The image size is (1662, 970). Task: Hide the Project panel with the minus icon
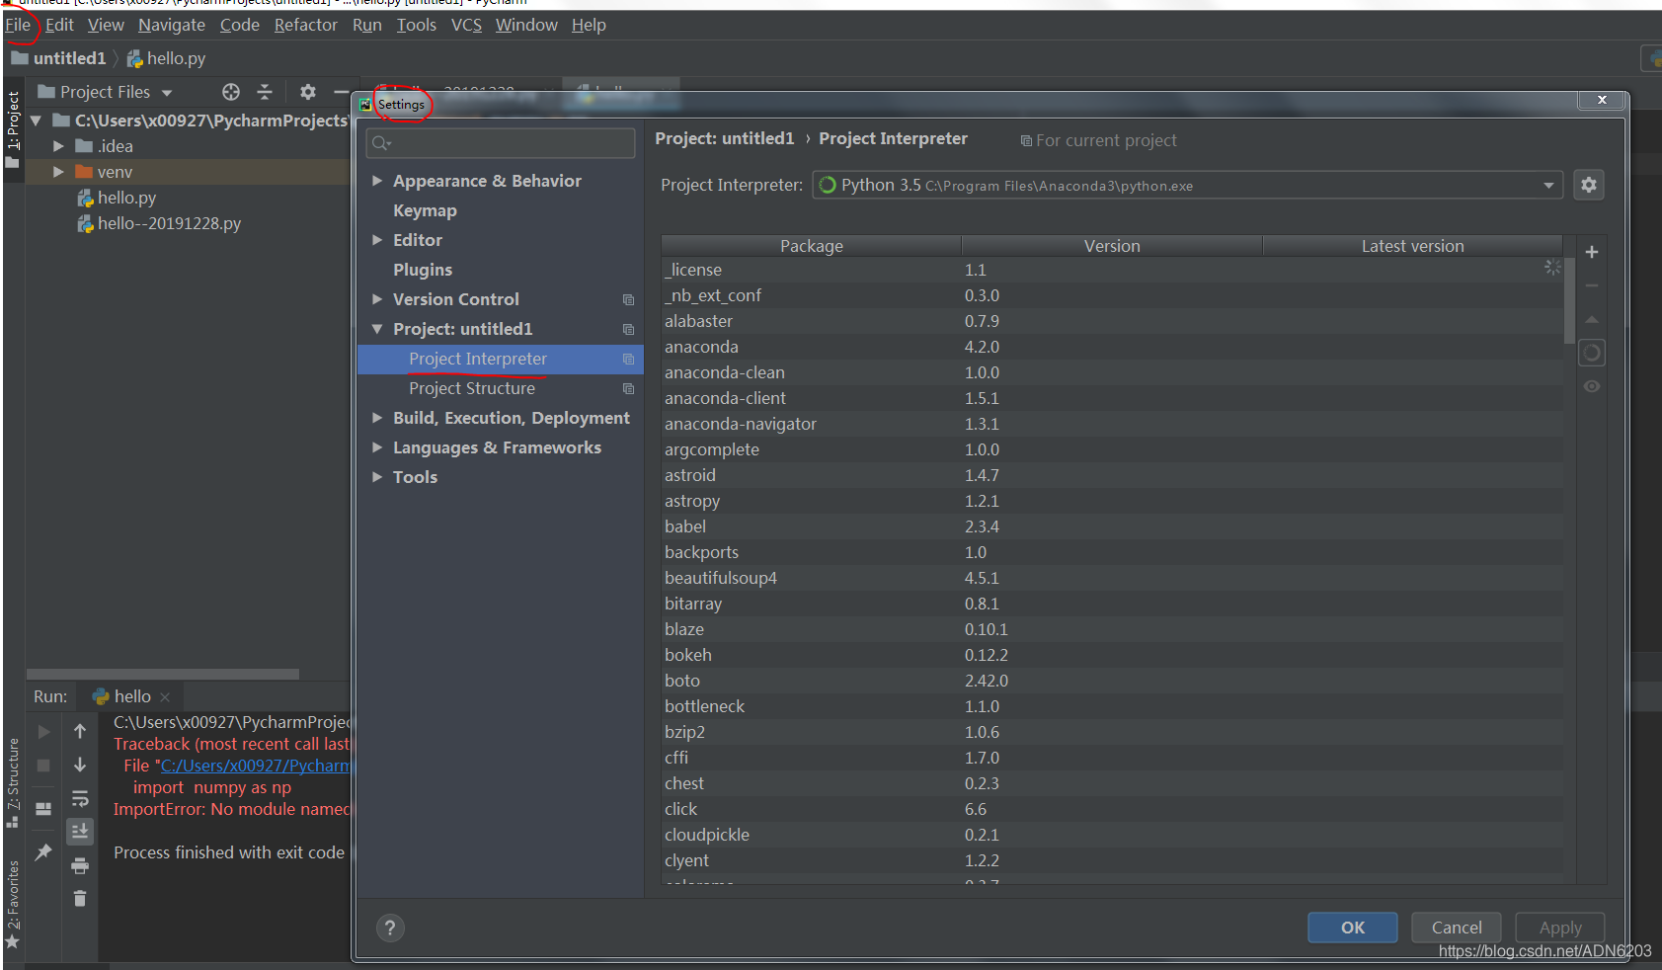(x=341, y=92)
